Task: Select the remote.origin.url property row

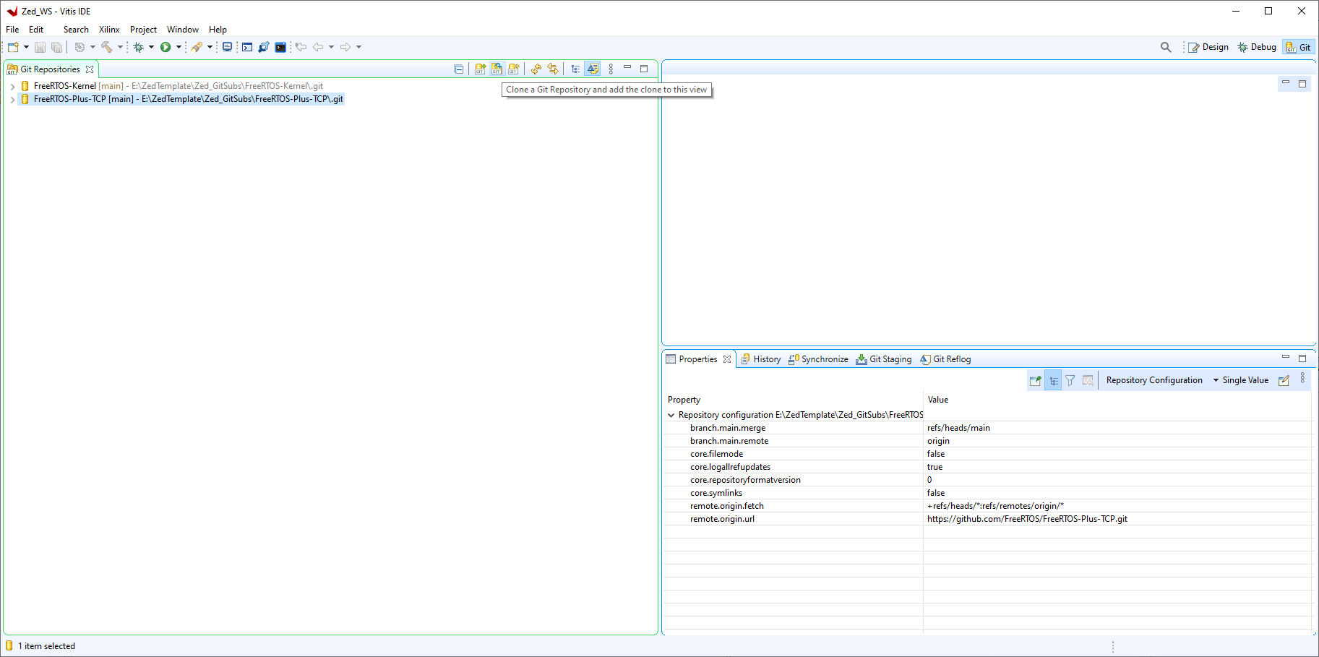Action: 987,519
